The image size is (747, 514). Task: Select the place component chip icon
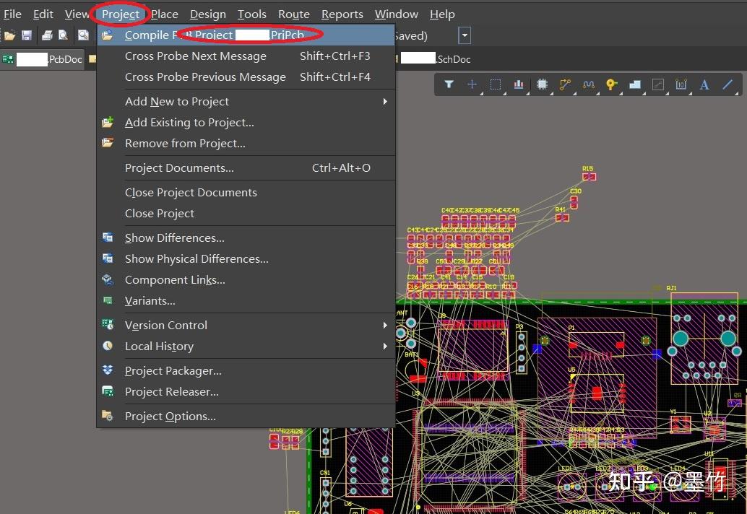tap(542, 84)
